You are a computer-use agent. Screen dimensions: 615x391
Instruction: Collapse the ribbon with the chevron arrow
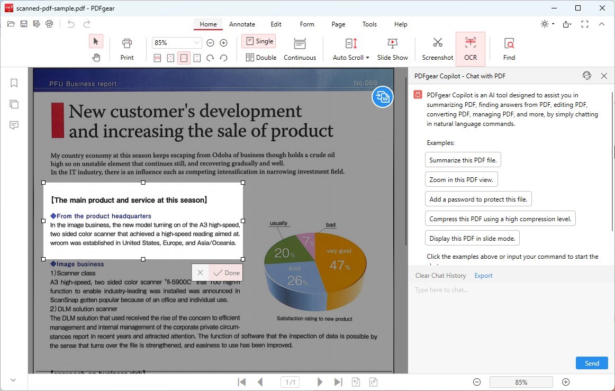point(602,24)
